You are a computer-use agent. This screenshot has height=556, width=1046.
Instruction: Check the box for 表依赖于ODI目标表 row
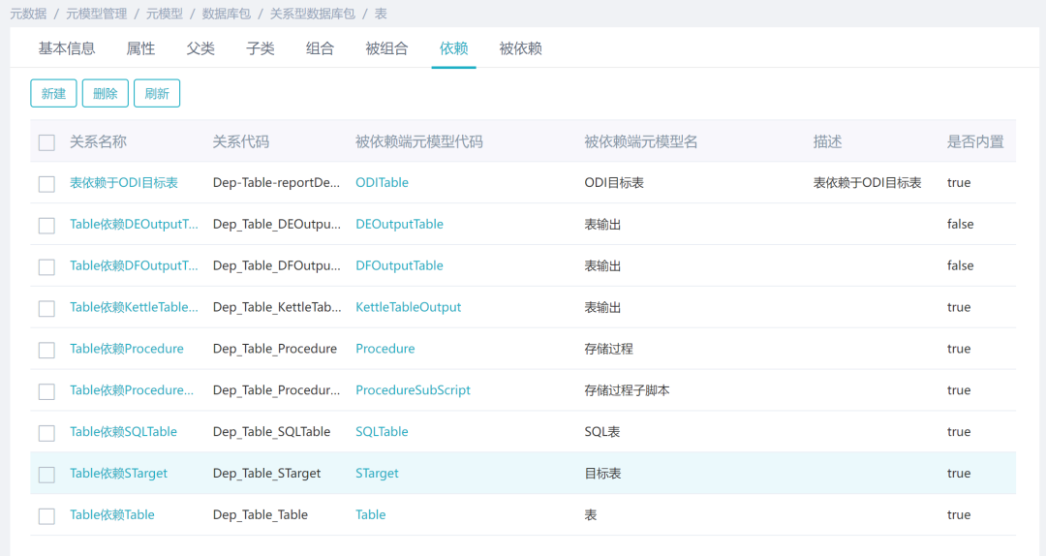46,183
